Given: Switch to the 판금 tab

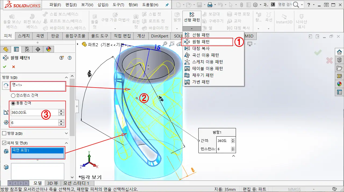Looking at the screenshot, I should pos(55,36).
